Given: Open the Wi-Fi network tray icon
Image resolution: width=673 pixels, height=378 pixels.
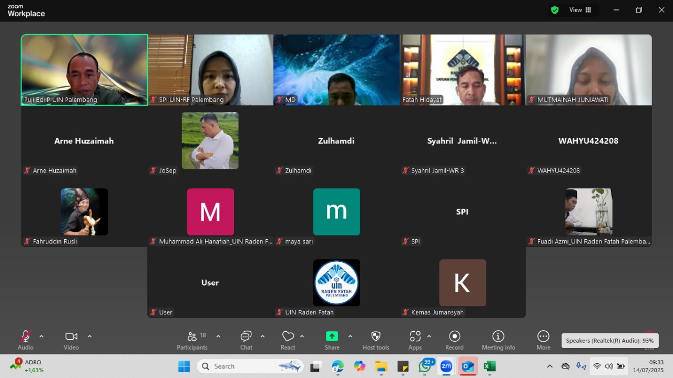Looking at the screenshot, I should [597, 366].
